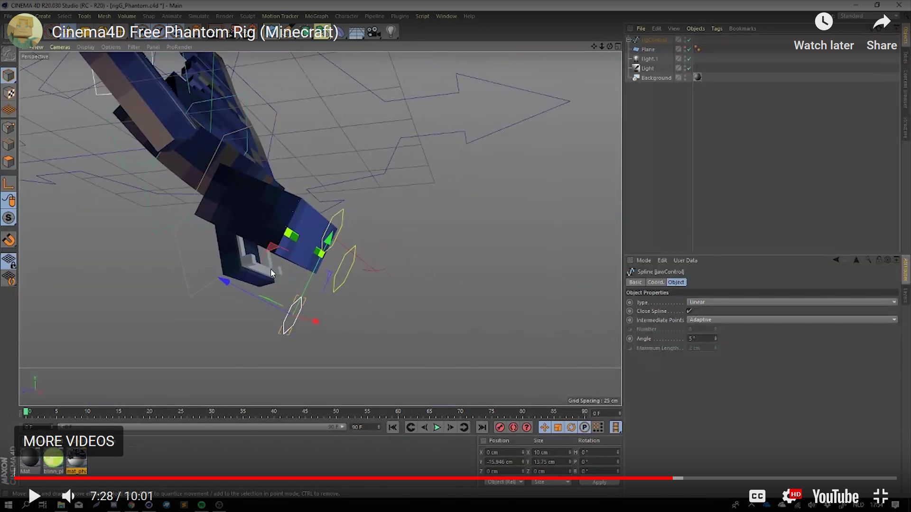Open Object (Rel) coordinate dropdown
The image size is (911, 512).
(505, 482)
